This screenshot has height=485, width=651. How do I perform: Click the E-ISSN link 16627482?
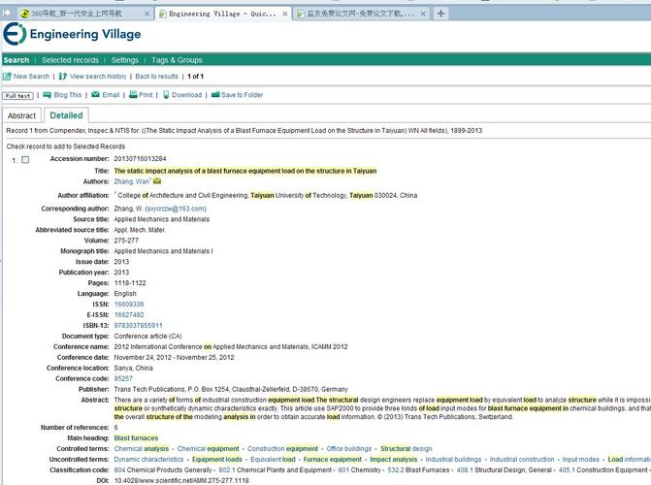(x=129, y=314)
